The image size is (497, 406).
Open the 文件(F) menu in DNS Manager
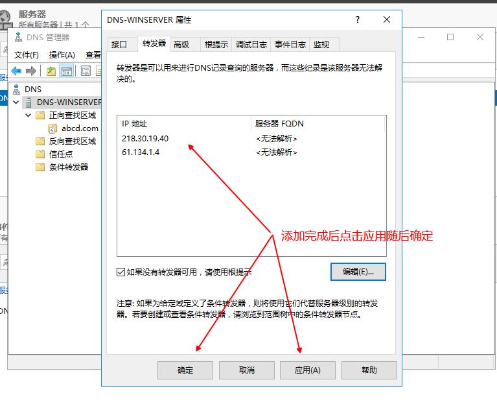[27, 55]
